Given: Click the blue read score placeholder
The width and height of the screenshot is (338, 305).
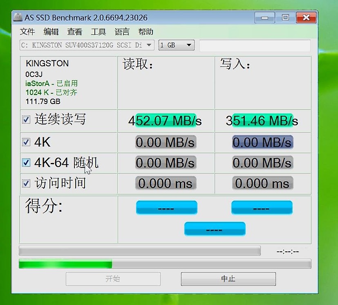Looking at the screenshot, I should coord(166,208).
